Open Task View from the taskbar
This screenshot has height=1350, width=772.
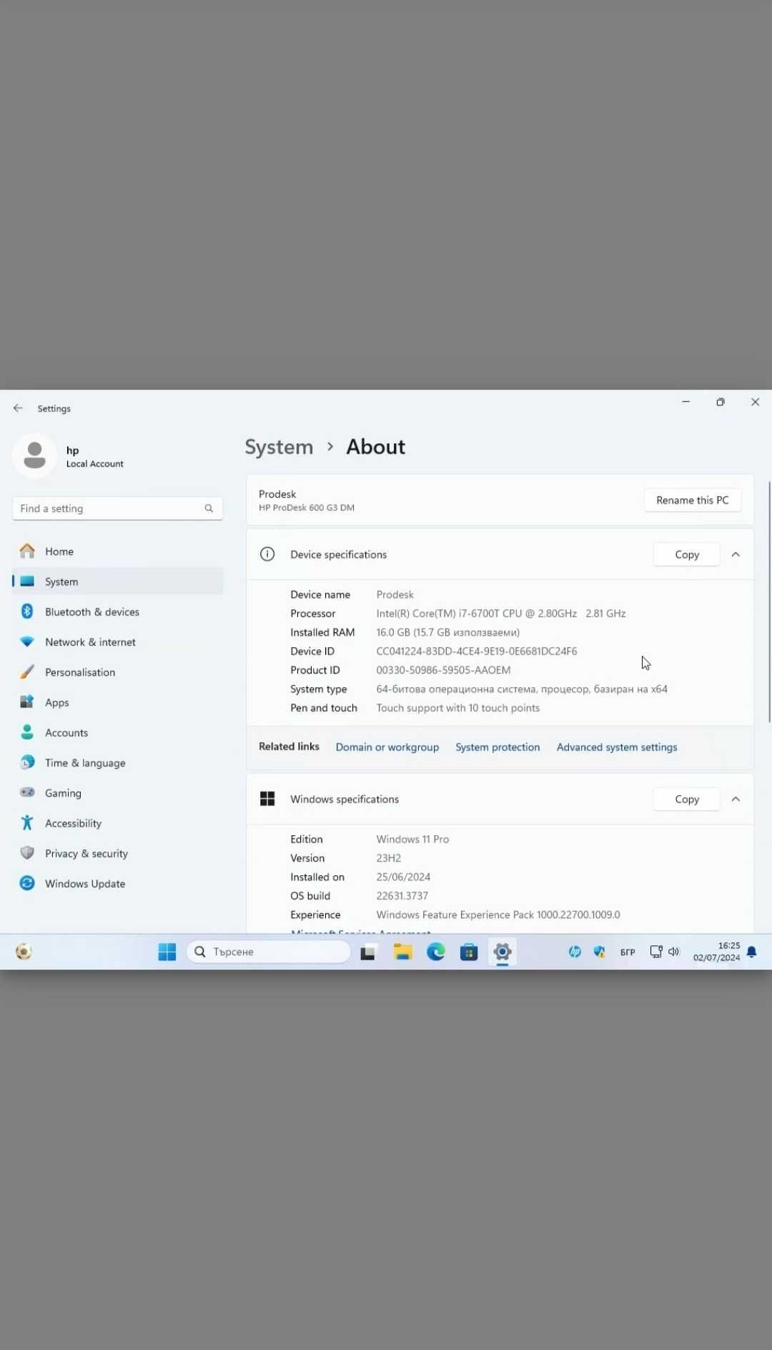click(x=368, y=952)
